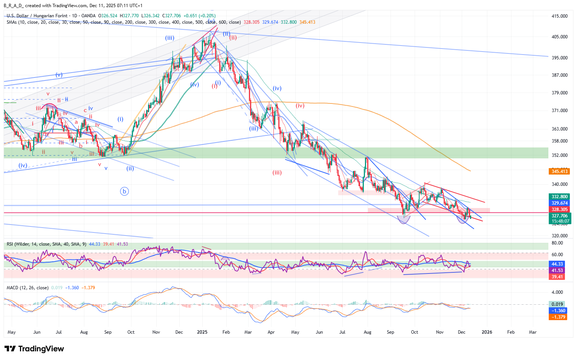Viewport: 577px width, 360px height.
Task: Click the red (iii) wave label
Action: 277,173
